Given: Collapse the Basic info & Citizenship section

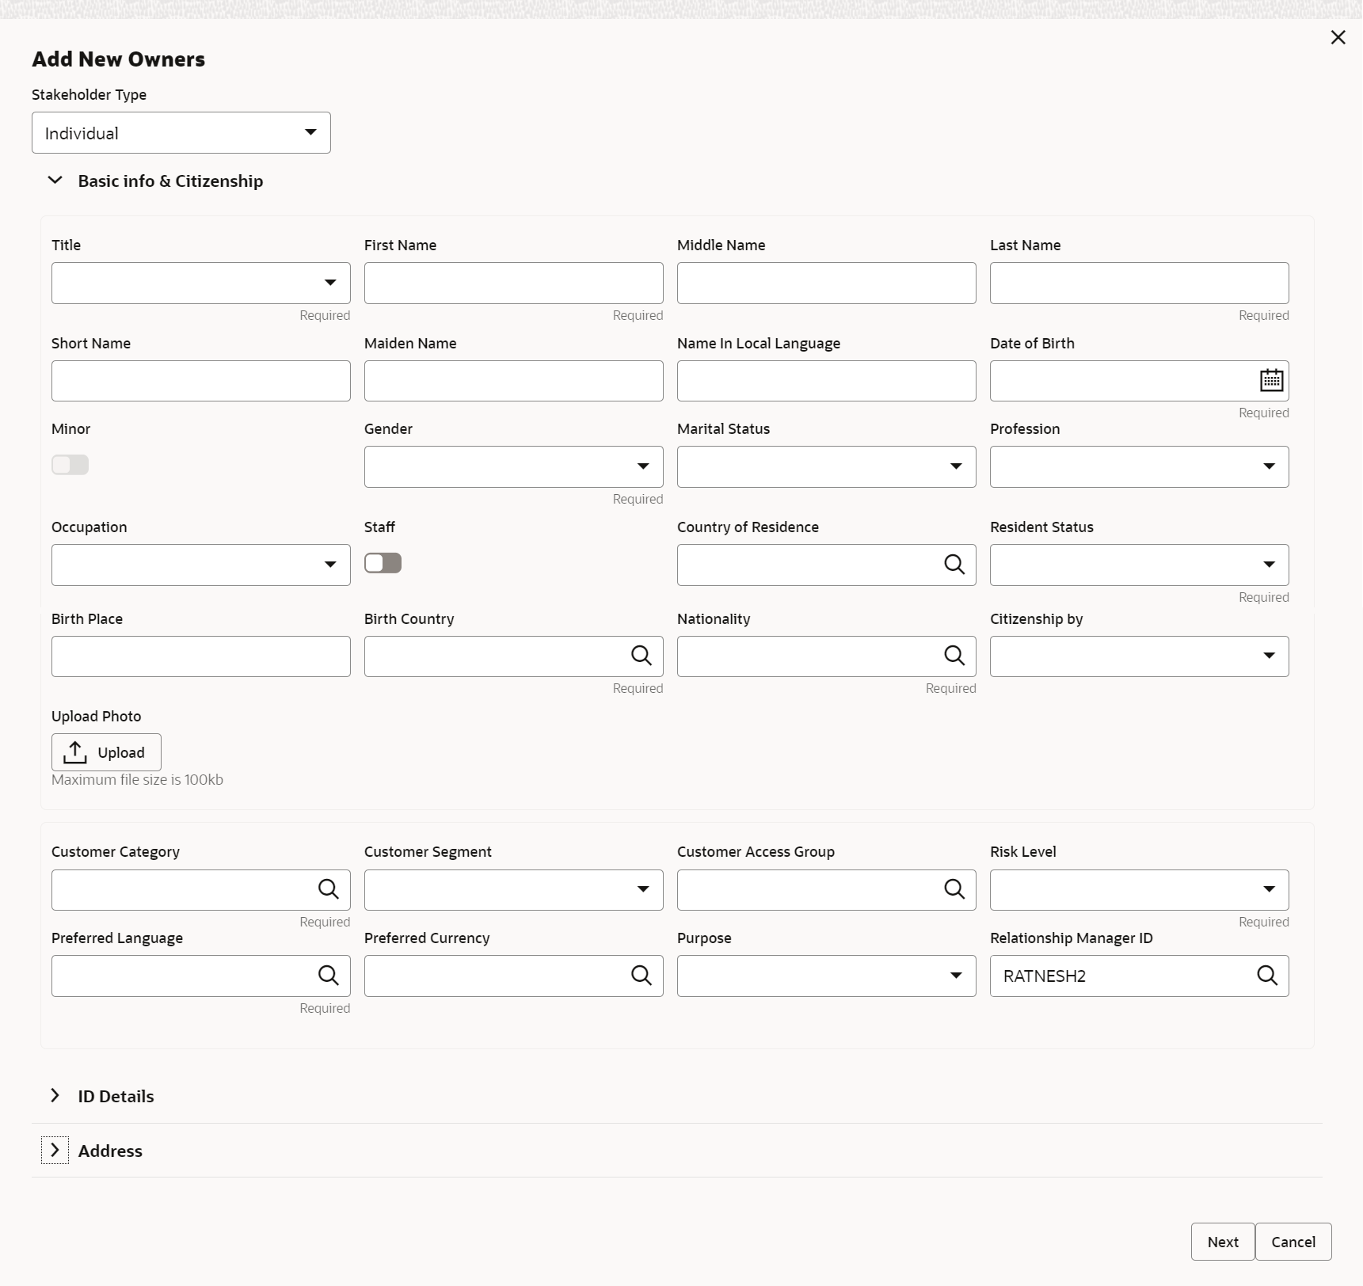Looking at the screenshot, I should [x=55, y=181].
